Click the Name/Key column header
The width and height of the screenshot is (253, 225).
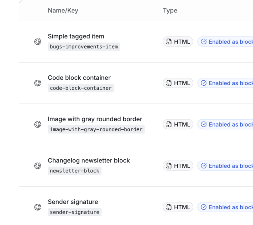pos(63,10)
